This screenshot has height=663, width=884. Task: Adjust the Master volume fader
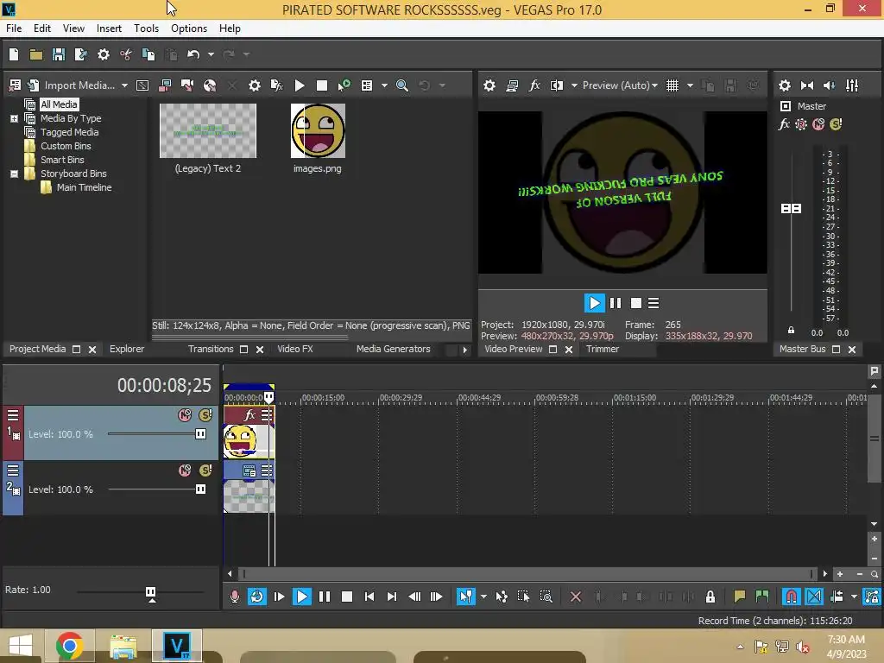(791, 209)
